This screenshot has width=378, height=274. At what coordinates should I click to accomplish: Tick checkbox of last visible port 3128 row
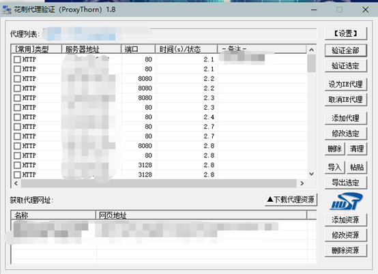pos(17,174)
